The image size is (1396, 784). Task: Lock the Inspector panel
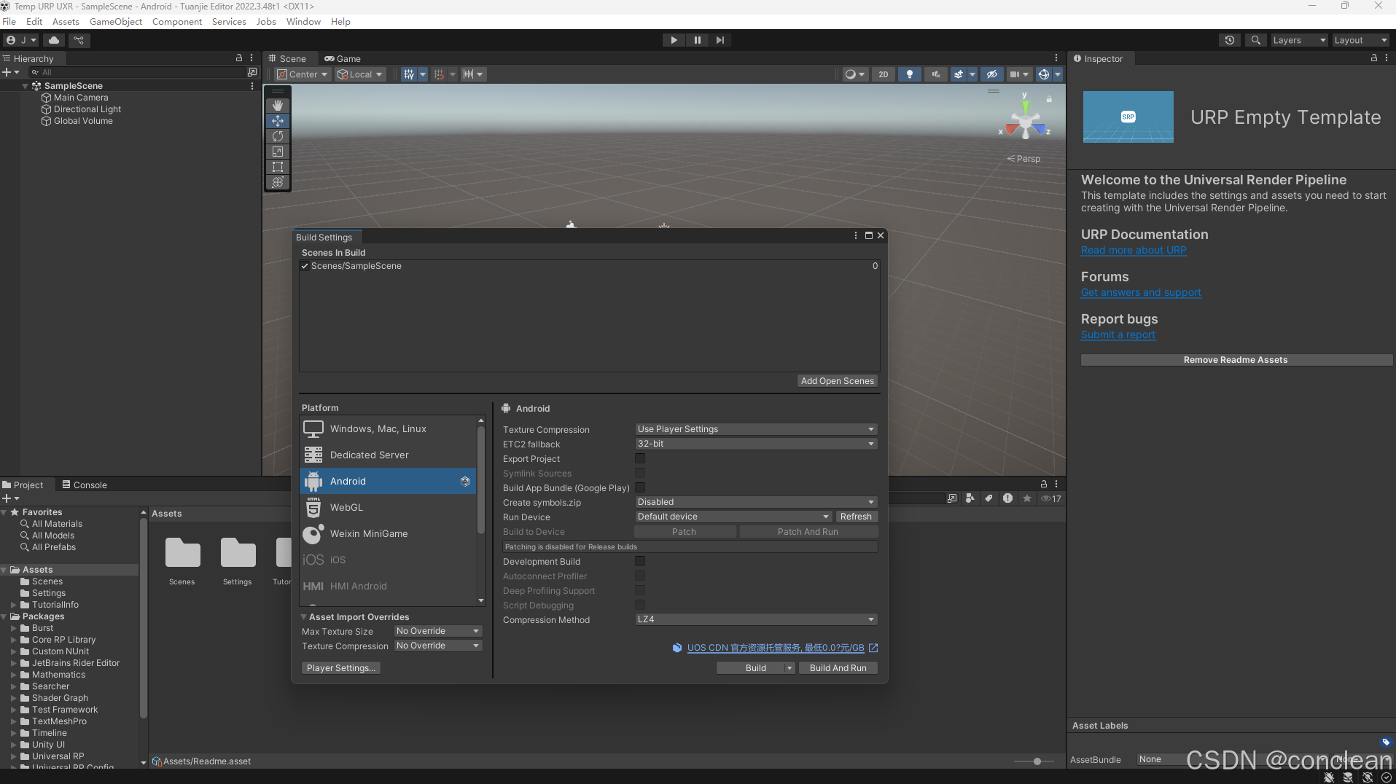coord(1374,58)
